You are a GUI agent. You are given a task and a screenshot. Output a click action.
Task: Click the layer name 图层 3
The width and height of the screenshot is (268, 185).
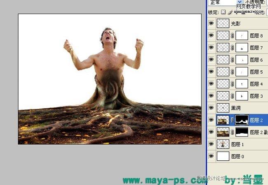(x=256, y=96)
